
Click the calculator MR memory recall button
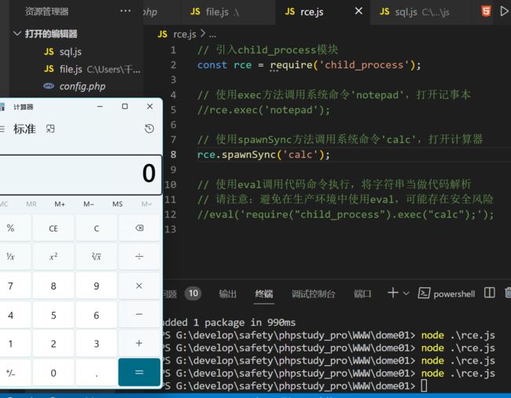(31, 204)
